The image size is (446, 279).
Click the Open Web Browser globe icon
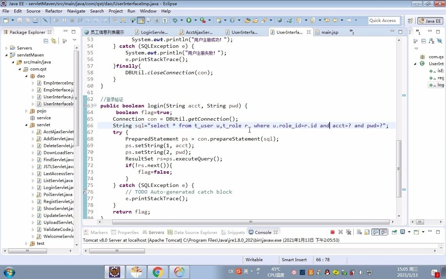coord(279,20)
